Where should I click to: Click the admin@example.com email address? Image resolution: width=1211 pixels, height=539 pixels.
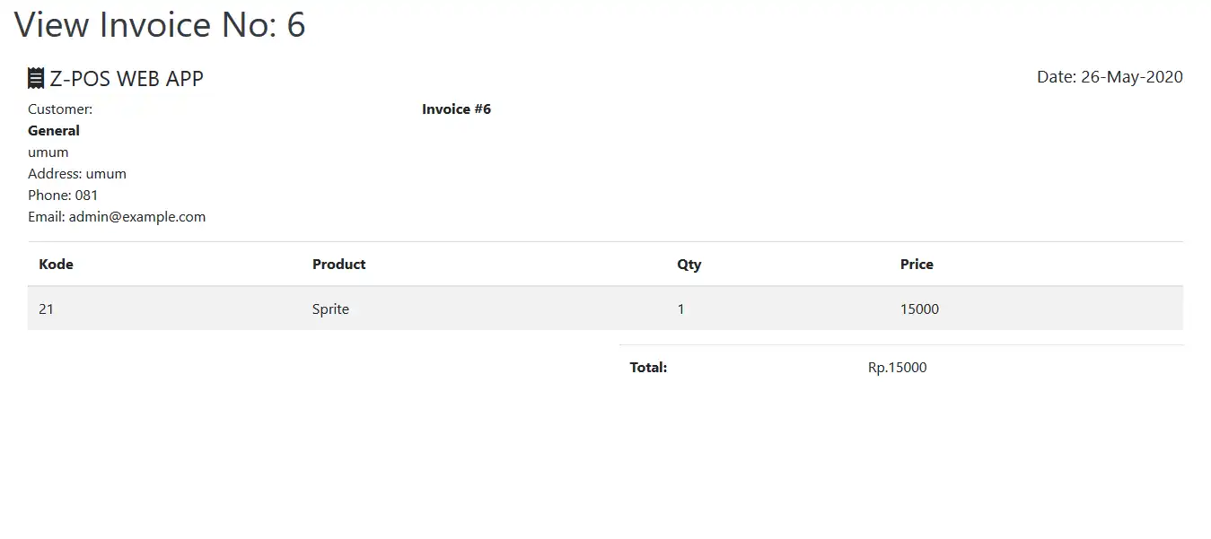click(x=137, y=217)
